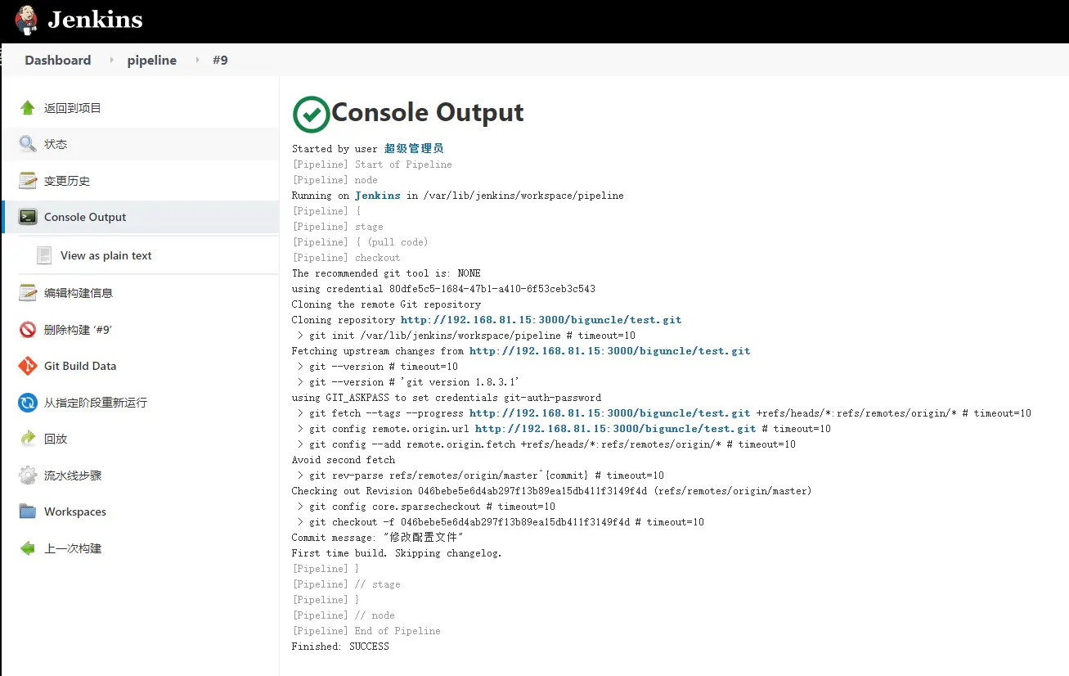The width and height of the screenshot is (1069, 676).
Task: Click the Jenkins butler logo icon
Action: point(26,20)
